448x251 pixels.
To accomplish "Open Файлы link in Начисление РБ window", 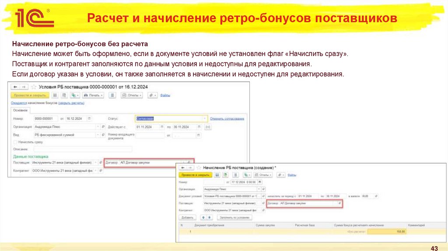I will [292, 175].
